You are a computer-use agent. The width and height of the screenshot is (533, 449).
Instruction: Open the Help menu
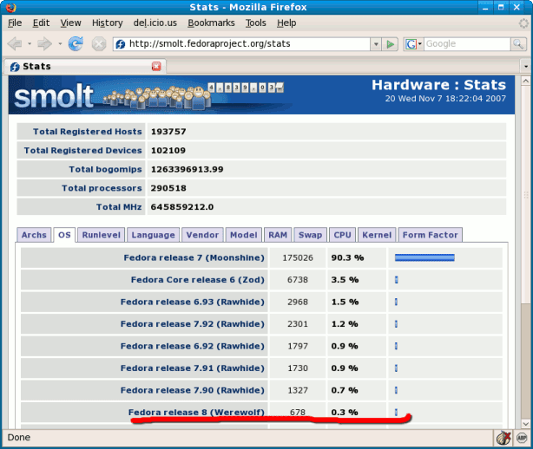[x=286, y=23]
